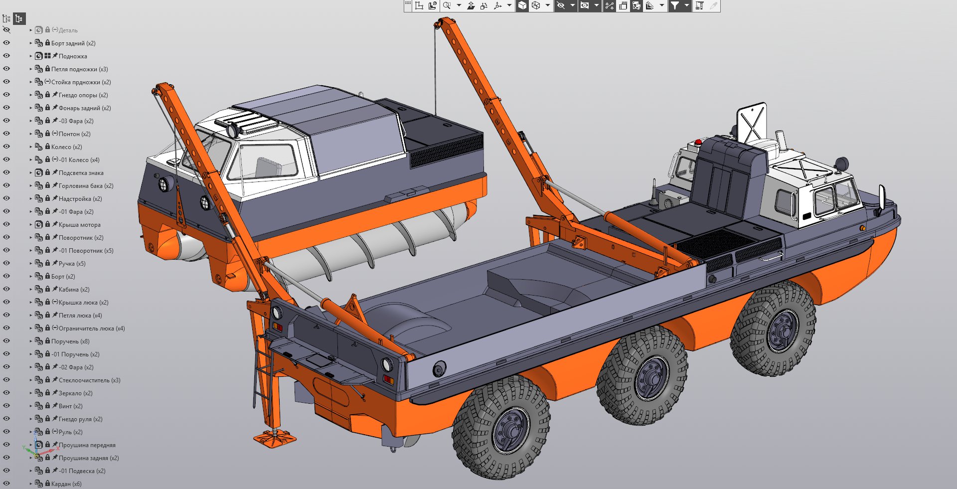This screenshot has width=957, height=489.
Task: Open dropdown arrow next to wireframe cube
Action: pyautogui.click(x=548, y=5)
